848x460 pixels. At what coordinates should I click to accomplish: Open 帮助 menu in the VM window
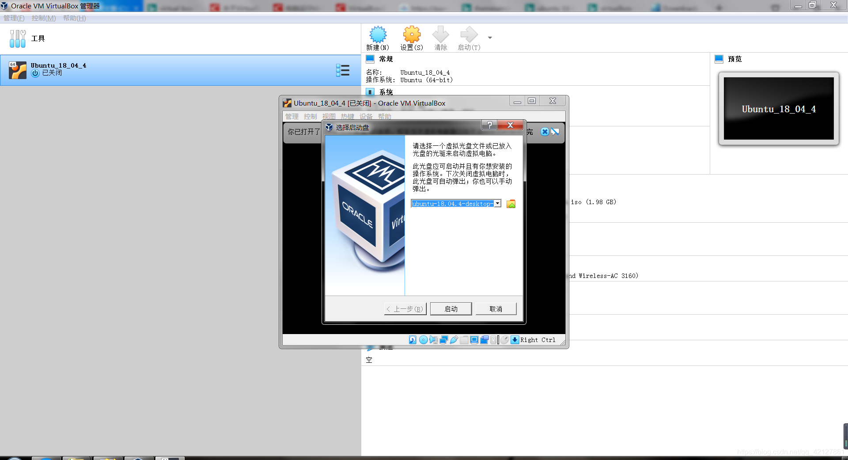coord(385,117)
